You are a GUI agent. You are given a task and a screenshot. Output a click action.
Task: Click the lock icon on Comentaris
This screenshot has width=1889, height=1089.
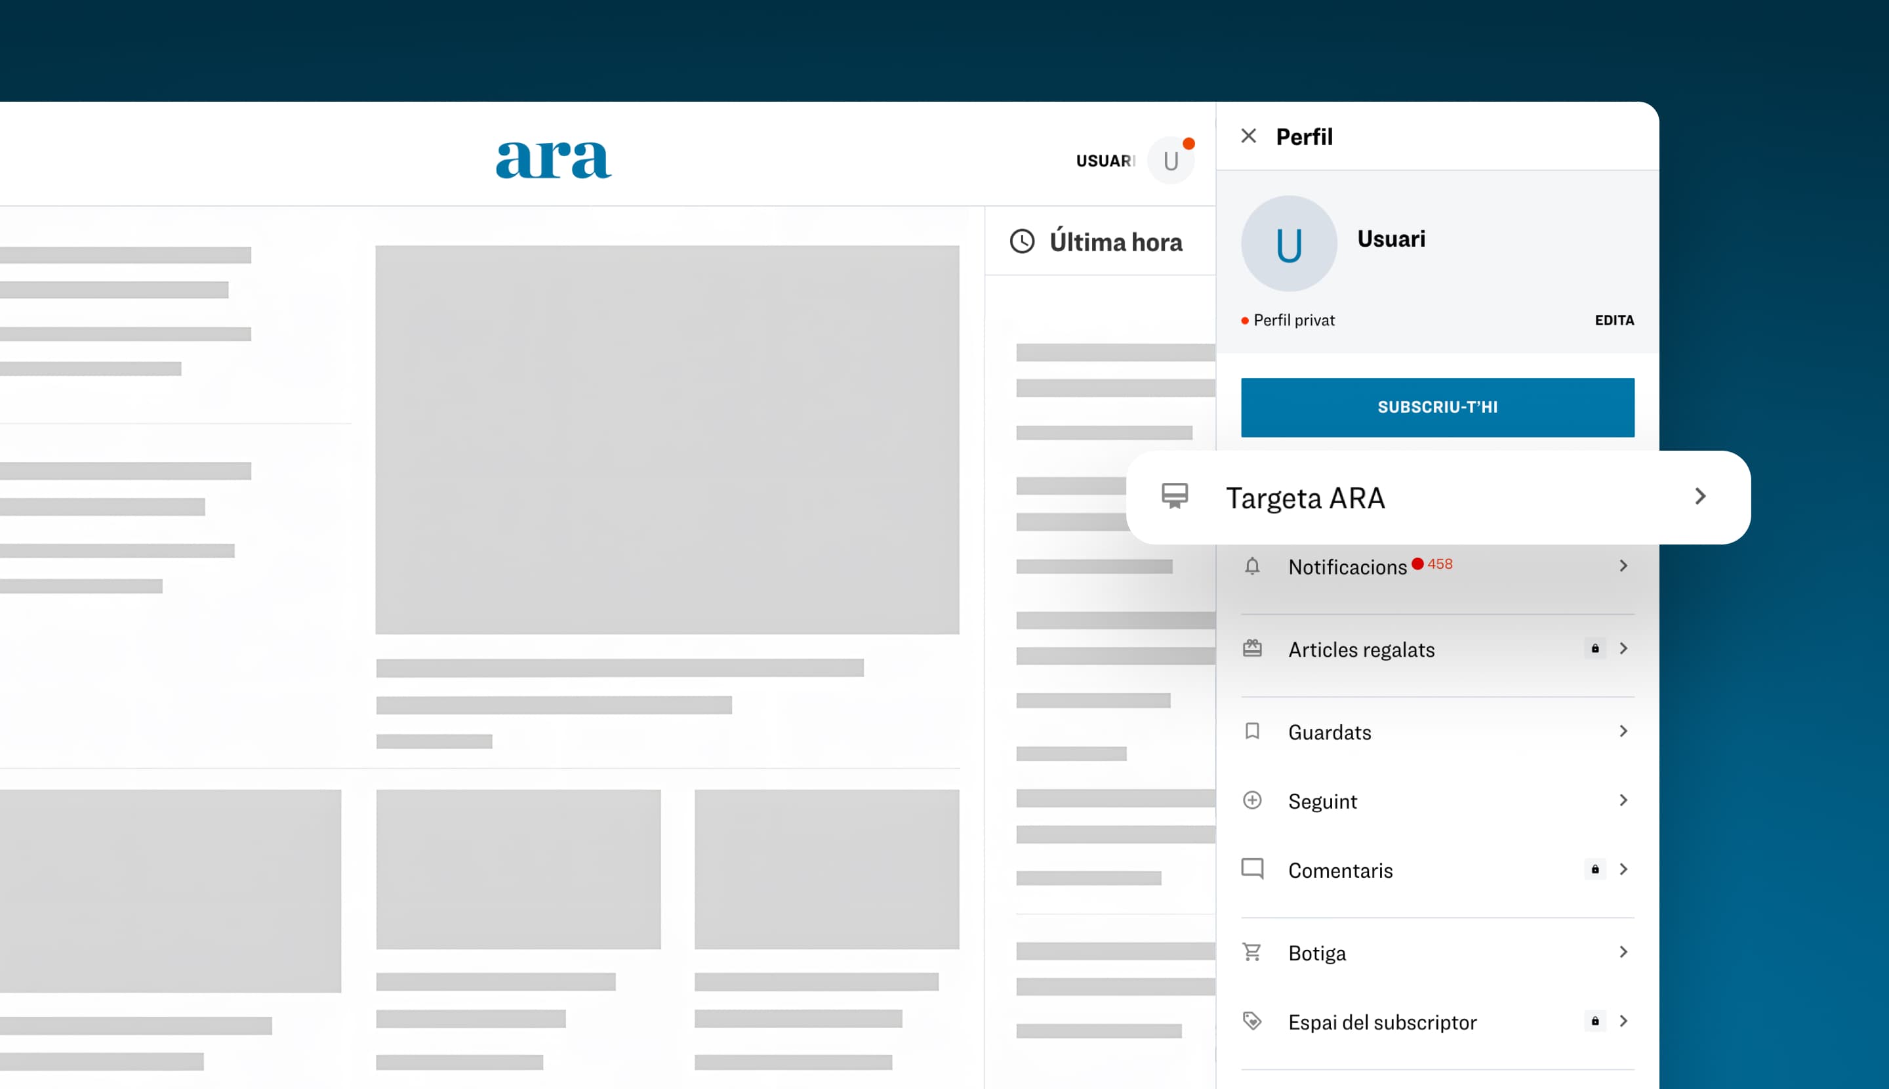[x=1595, y=869]
